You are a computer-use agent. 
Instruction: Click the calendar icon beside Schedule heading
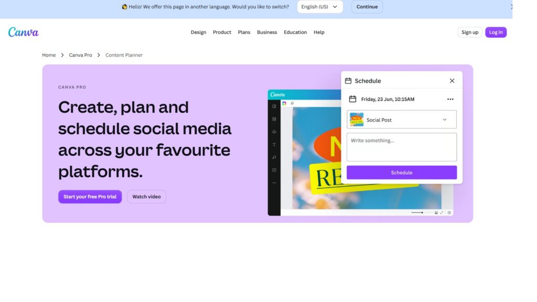(348, 81)
